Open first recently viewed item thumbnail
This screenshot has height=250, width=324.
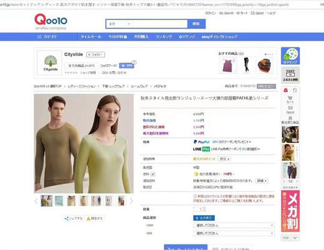[x=290, y=134]
